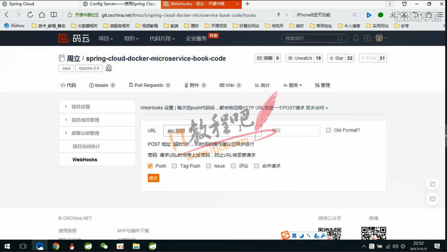
Task: Click the browser back arrow
Action: tap(7, 15)
